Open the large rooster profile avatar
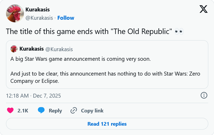 tap(15, 13)
